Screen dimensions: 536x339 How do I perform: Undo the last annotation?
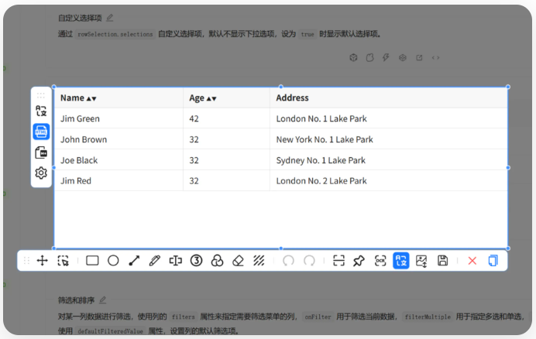[x=288, y=261]
